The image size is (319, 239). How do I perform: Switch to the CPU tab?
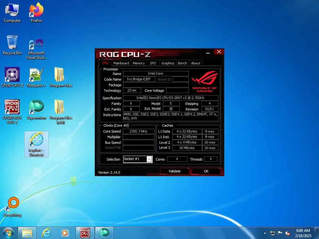coord(105,63)
